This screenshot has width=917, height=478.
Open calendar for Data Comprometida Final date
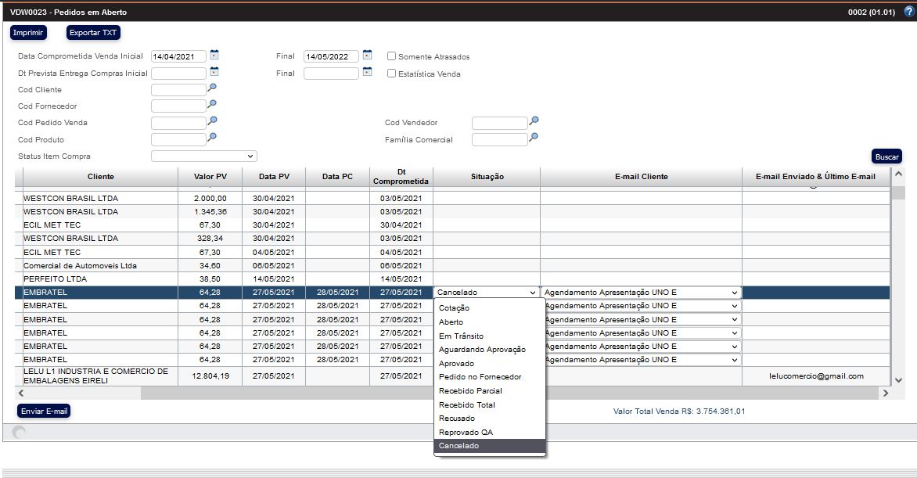coord(367,56)
